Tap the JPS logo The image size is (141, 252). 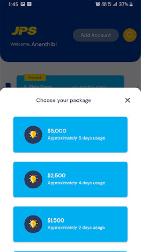click(x=24, y=31)
